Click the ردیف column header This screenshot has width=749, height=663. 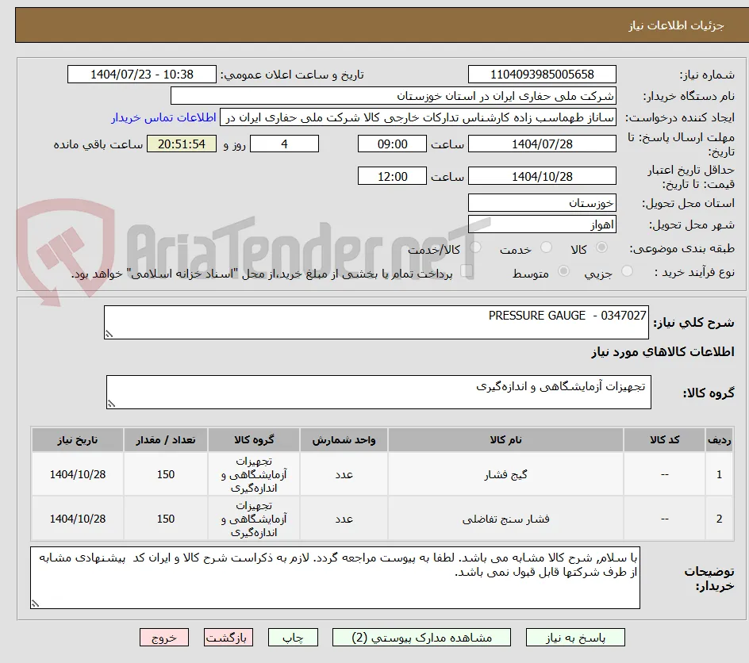720,439
